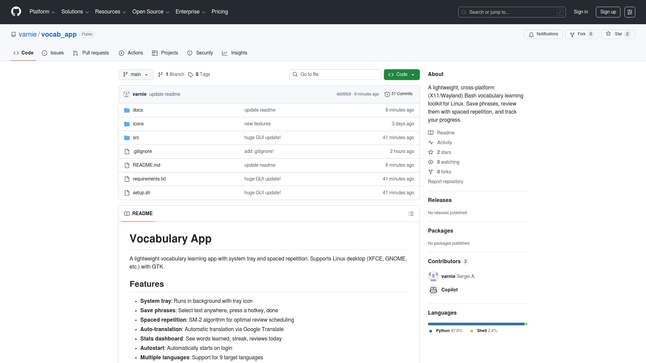
Task: Click the GitHub home logo
Action: [16, 12]
